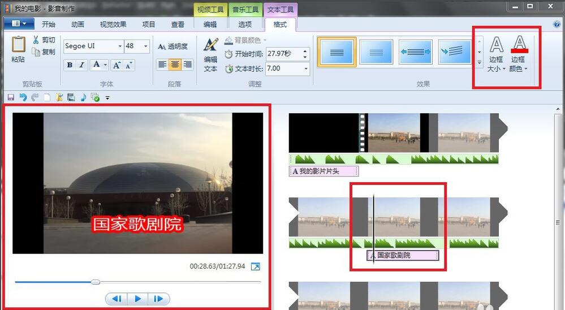Open the 边框颜色 outline color menu
The height and width of the screenshot is (310, 565).
519,54
